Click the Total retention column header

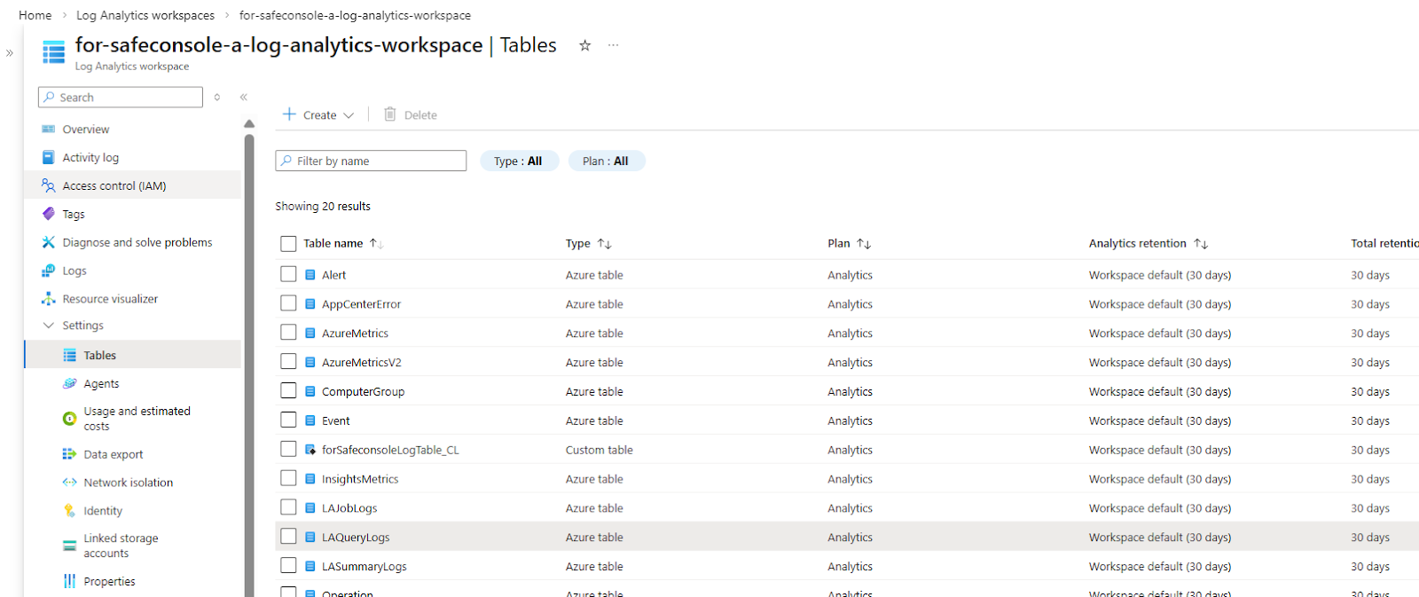click(x=1384, y=244)
